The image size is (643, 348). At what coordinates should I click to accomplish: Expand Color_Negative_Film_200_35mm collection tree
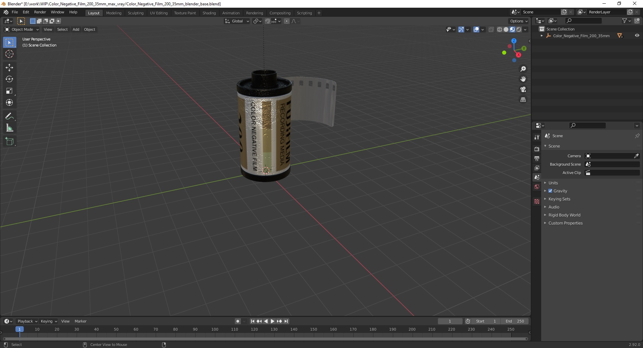click(x=542, y=35)
